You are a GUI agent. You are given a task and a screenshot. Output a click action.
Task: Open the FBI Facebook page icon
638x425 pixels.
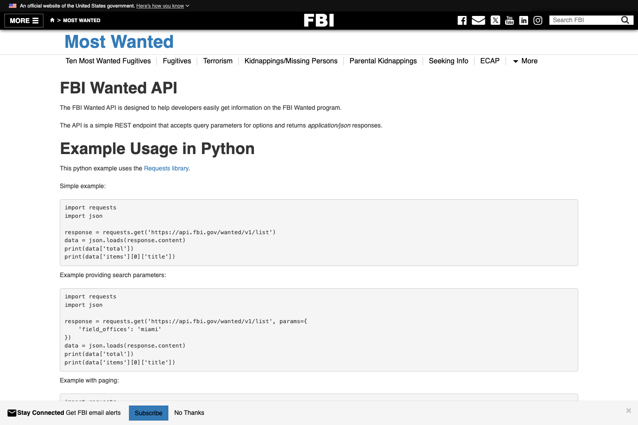462,20
